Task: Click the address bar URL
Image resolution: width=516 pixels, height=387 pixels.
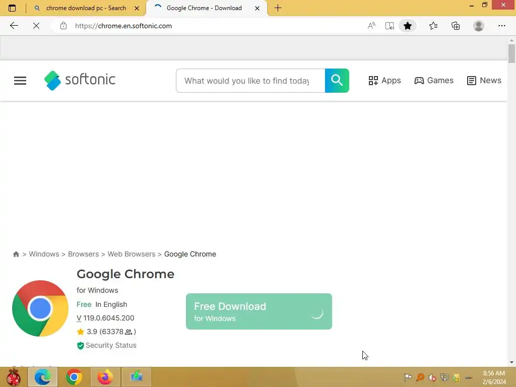Action: [x=123, y=26]
